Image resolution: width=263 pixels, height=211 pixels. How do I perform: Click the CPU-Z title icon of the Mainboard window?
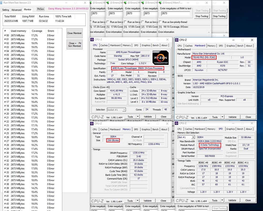tap(177, 40)
